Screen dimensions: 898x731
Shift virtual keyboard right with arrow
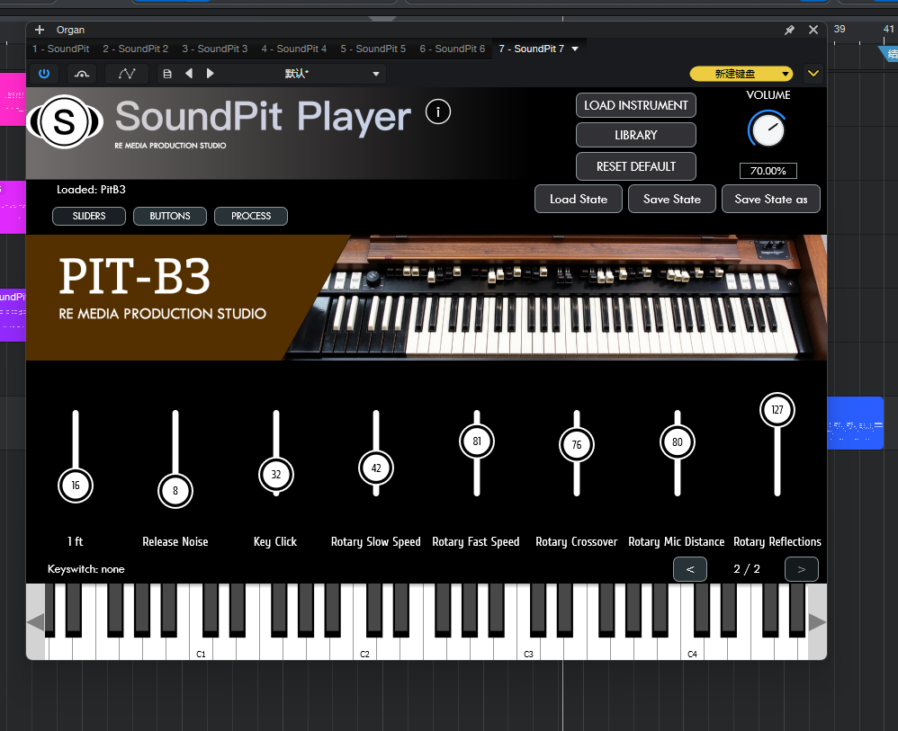817,621
